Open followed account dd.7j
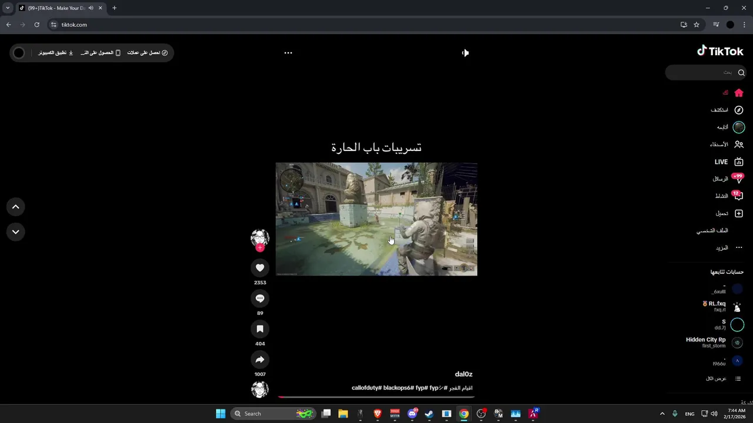 729,325
